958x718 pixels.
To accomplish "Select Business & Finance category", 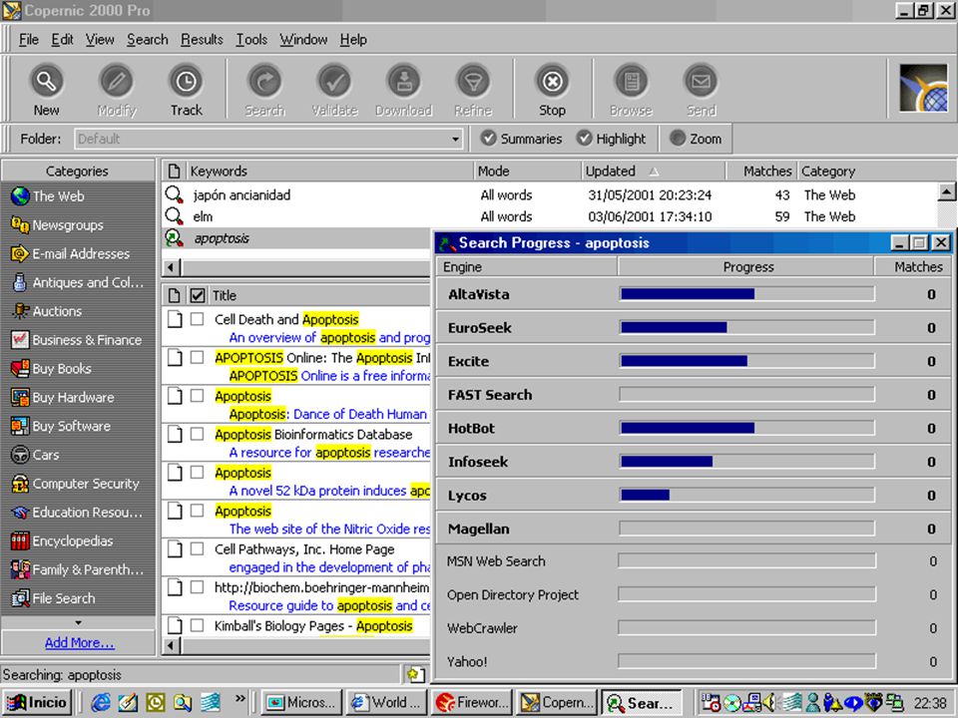I will point(78,339).
